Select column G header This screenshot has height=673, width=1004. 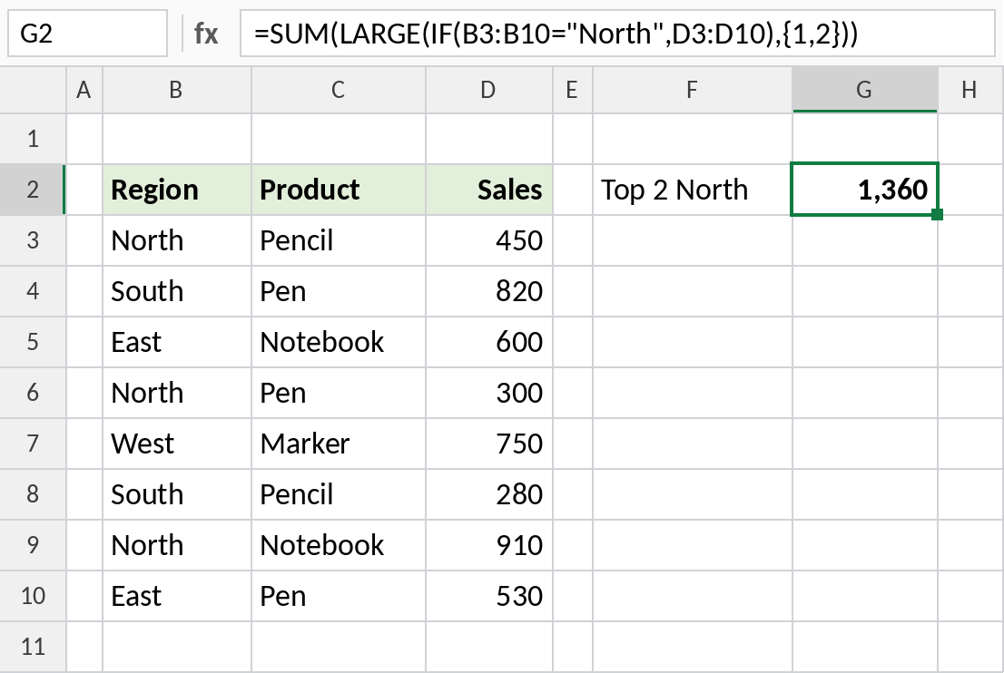(865, 90)
